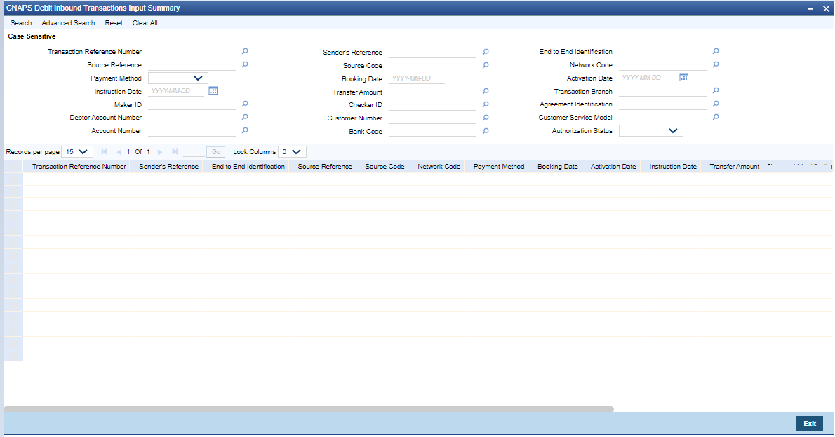Go to next page of records
This screenshot has height=437, width=835.
[x=160, y=151]
